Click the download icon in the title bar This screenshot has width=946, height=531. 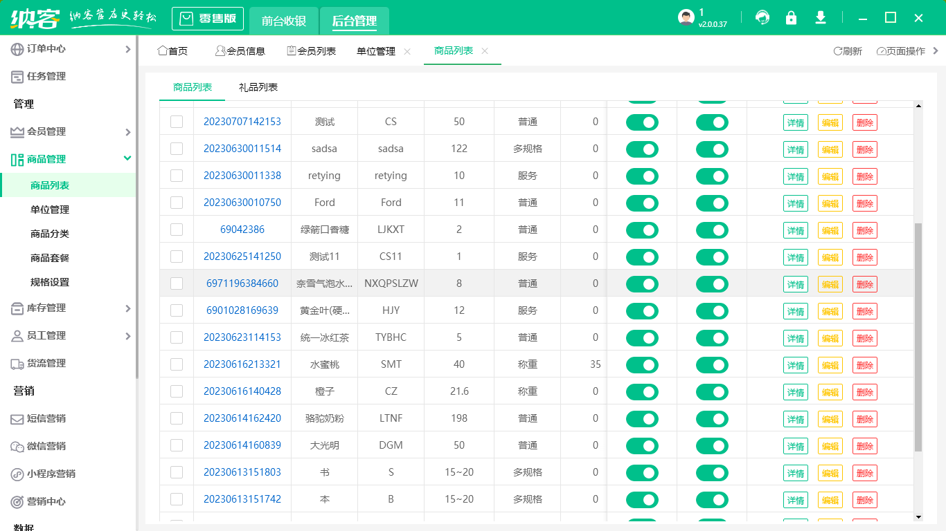[821, 18]
